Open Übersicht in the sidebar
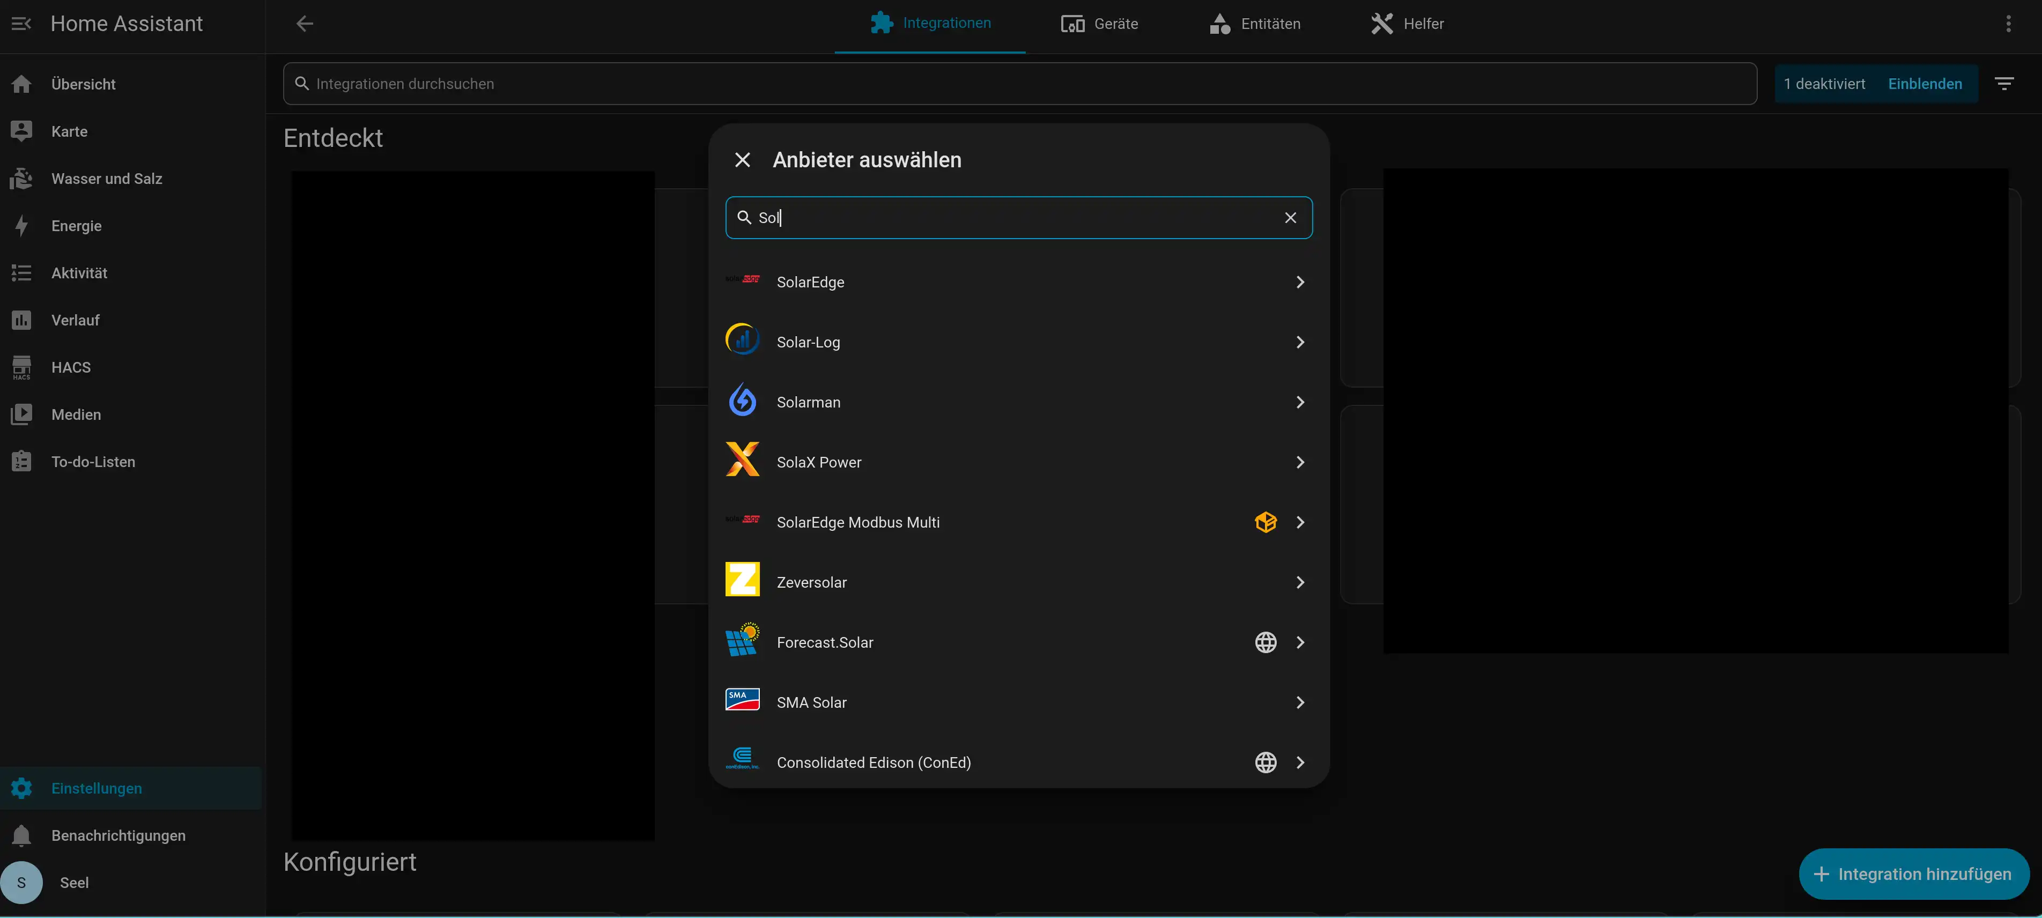2042x918 pixels. point(131,84)
